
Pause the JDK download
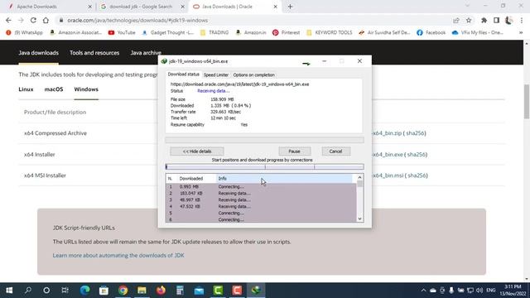(x=295, y=151)
